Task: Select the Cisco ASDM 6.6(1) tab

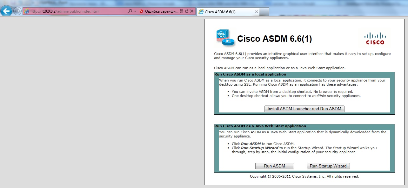Action: point(228,12)
